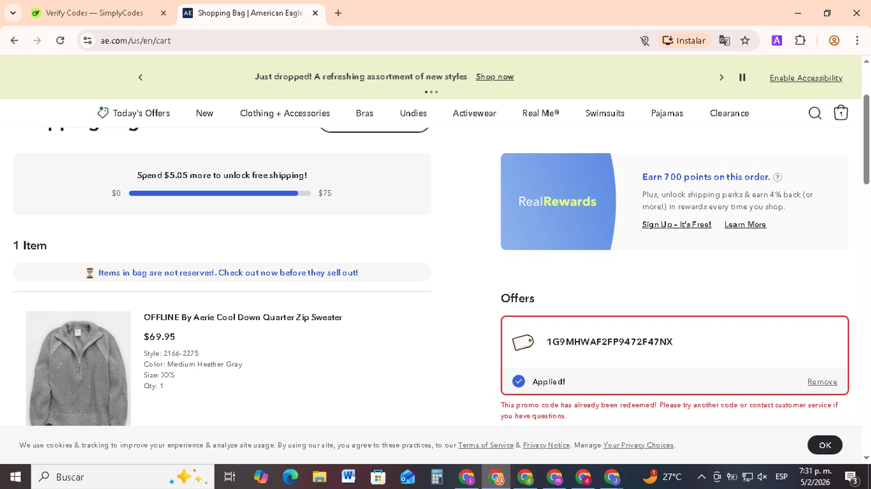The height and width of the screenshot is (489, 871).
Task: Click Sign Up - It's Free link
Action: point(676,224)
